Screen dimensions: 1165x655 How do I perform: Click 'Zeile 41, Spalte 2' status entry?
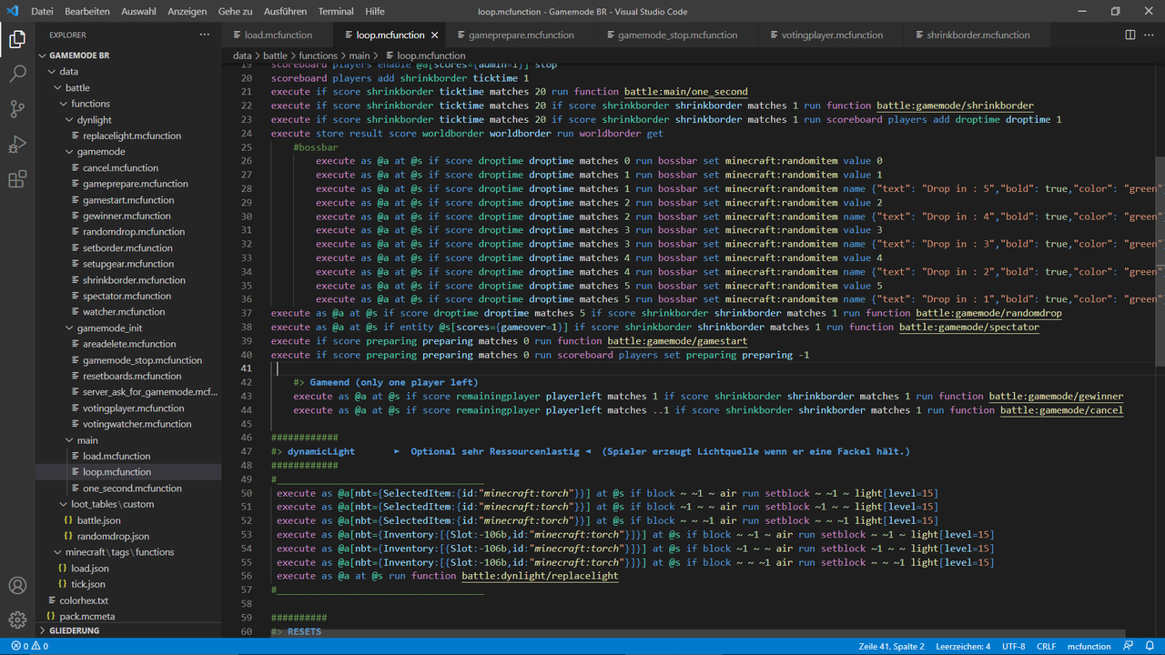891,646
